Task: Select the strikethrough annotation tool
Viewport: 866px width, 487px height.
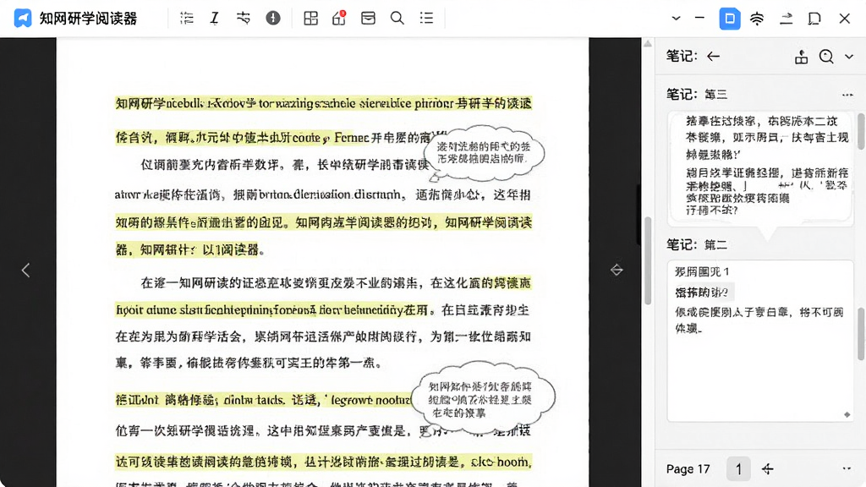Action: click(x=243, y=19)
